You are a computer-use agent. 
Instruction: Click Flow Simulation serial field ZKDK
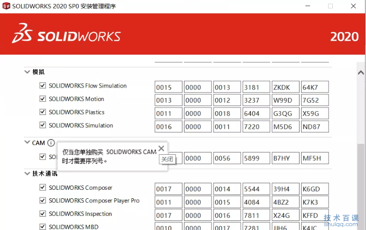[285, 87]
